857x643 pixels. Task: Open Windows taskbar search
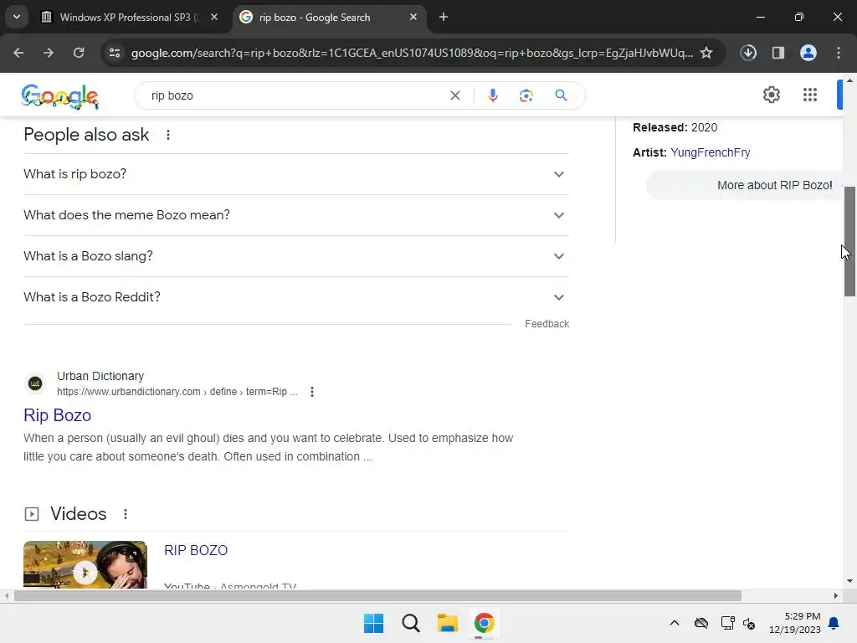coord(410,623)
